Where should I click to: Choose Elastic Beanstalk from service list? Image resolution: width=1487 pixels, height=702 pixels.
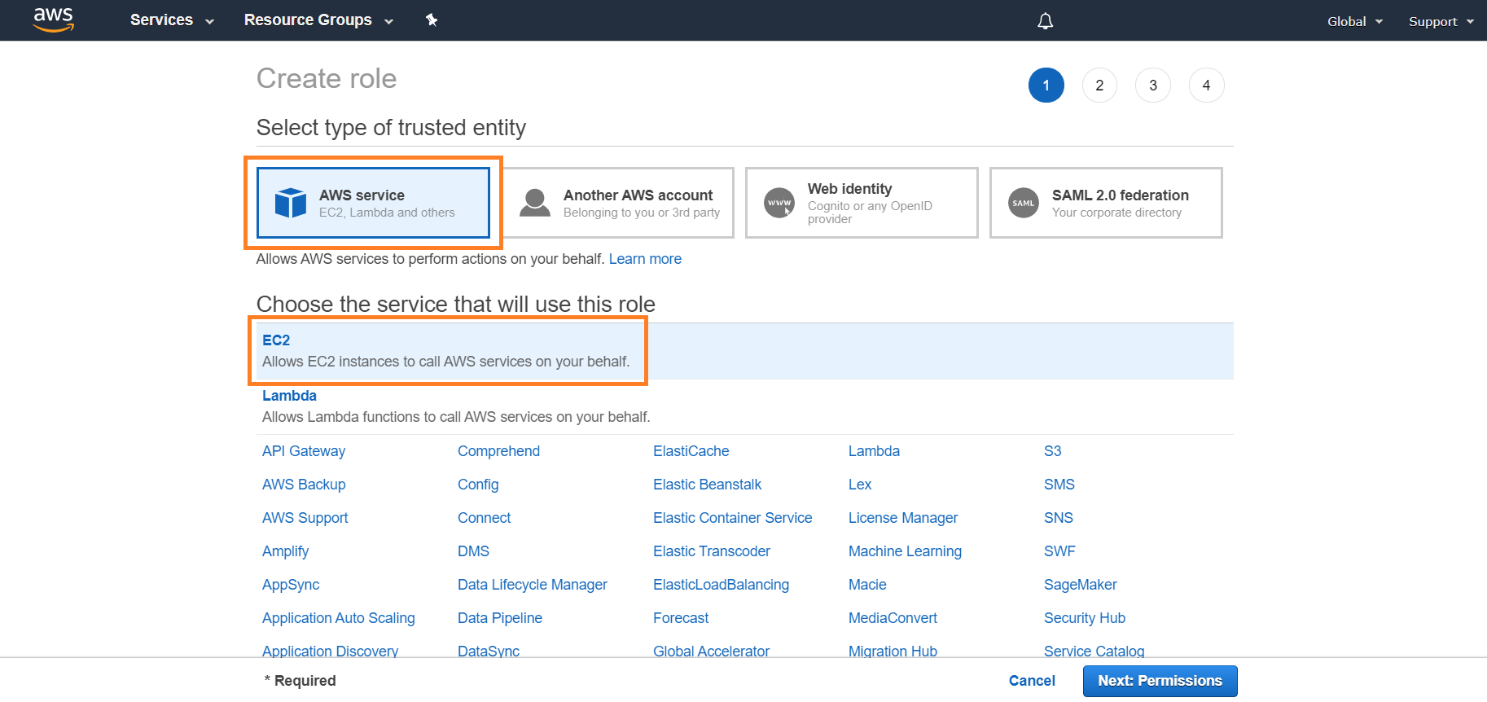707,485
